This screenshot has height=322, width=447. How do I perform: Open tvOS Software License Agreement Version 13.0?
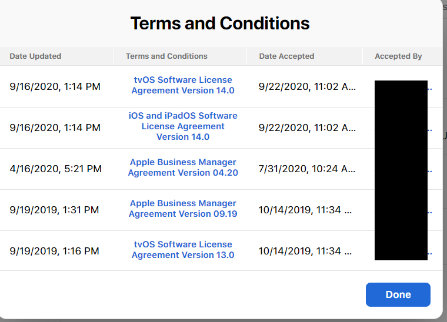tap(183, 250)
